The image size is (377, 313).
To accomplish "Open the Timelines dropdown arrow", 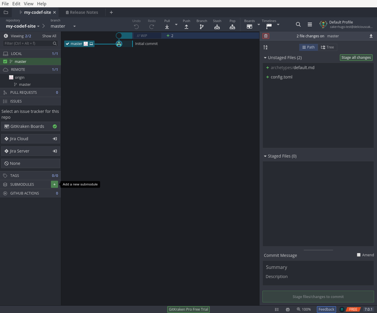I will coord(278,25).
